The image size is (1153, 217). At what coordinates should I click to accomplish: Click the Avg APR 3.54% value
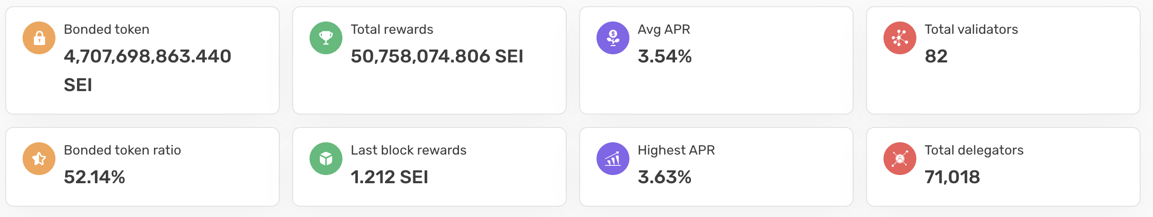click(664, 57)
